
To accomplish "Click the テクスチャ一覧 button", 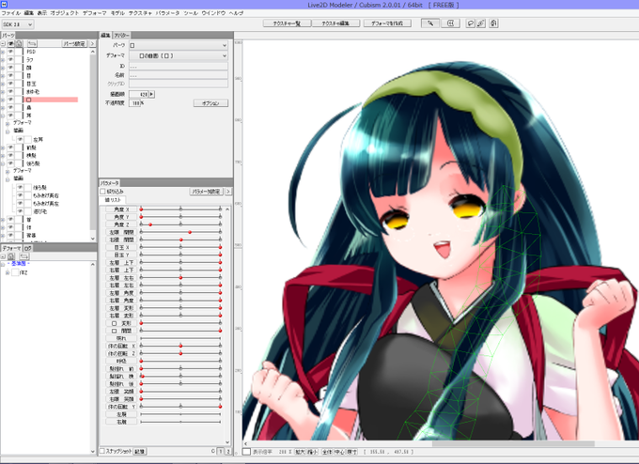I will (287, 23).
